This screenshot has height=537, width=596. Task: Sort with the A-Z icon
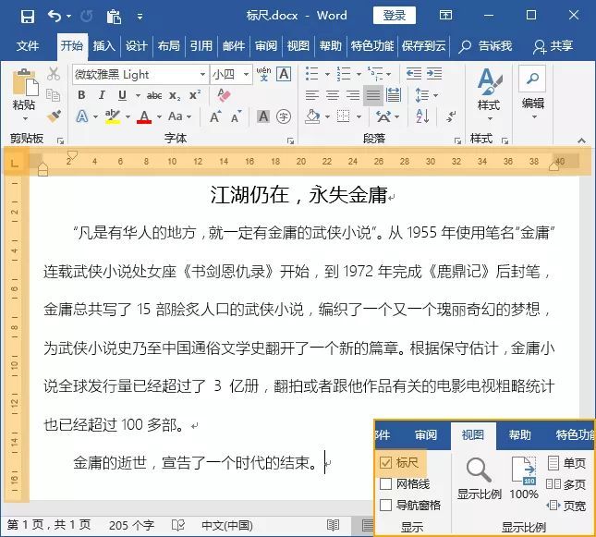click(x=422, y=116)
